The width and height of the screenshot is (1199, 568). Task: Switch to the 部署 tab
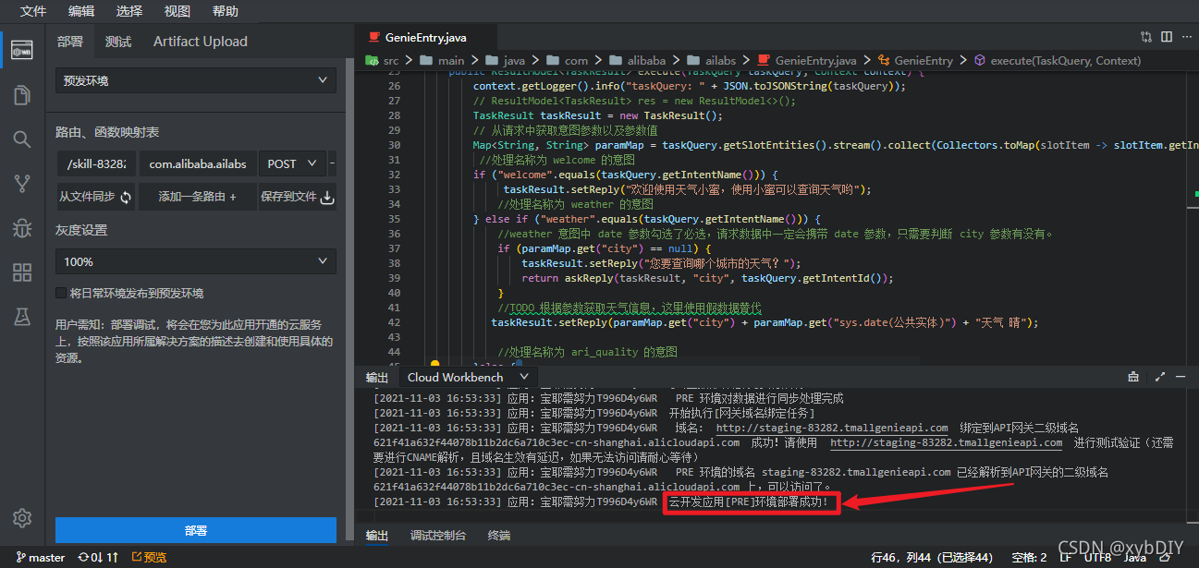point(70,42)
